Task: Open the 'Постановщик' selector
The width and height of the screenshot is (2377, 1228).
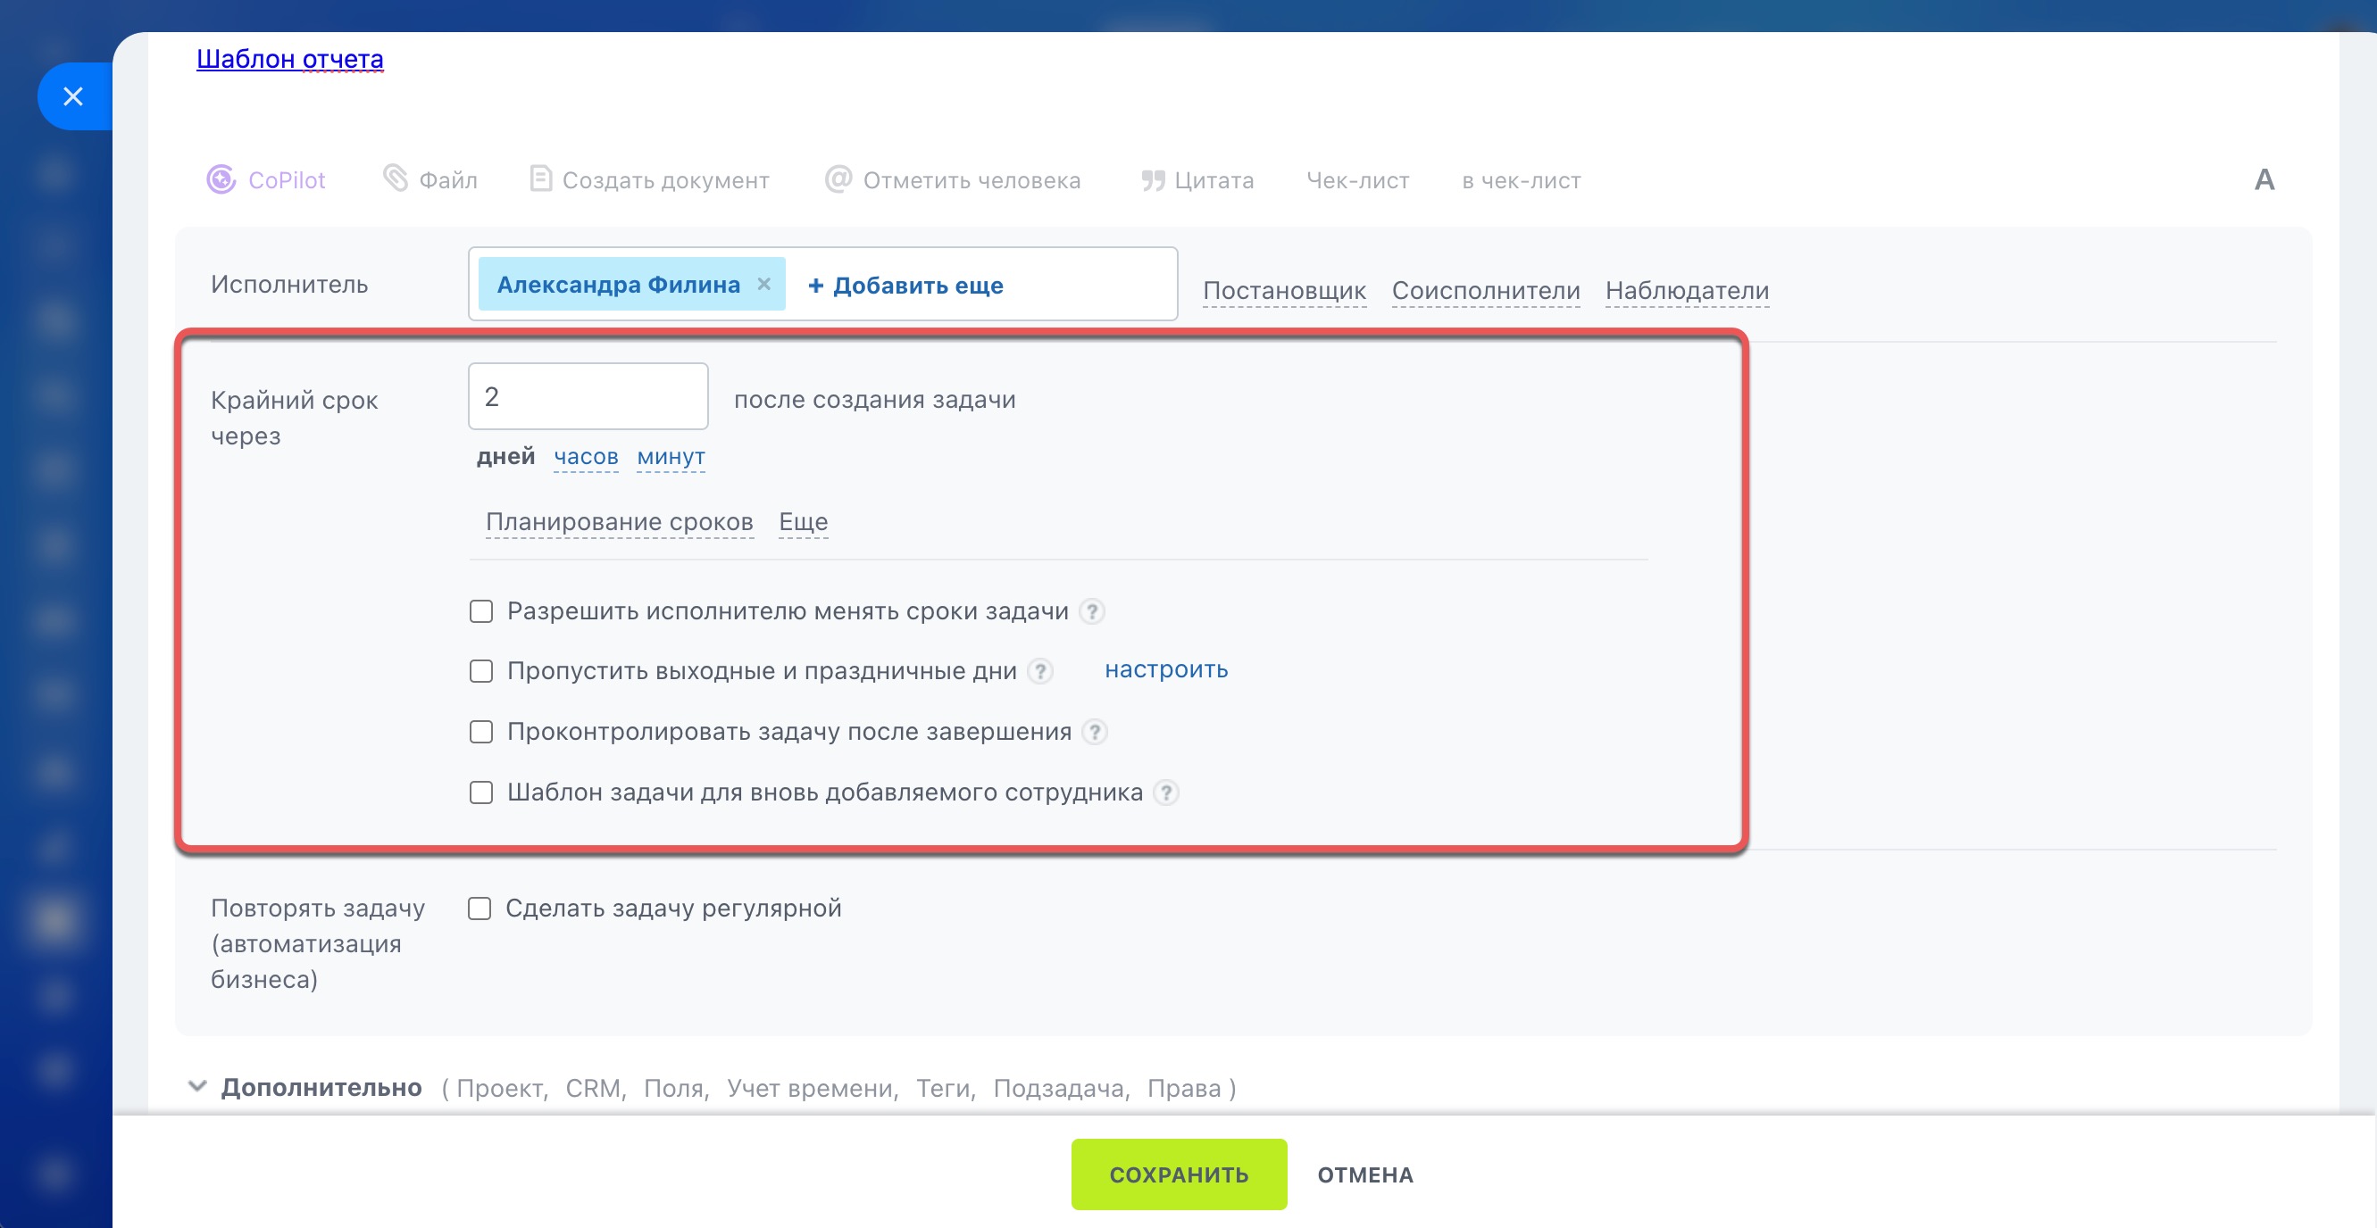Action: [1283, 290]
